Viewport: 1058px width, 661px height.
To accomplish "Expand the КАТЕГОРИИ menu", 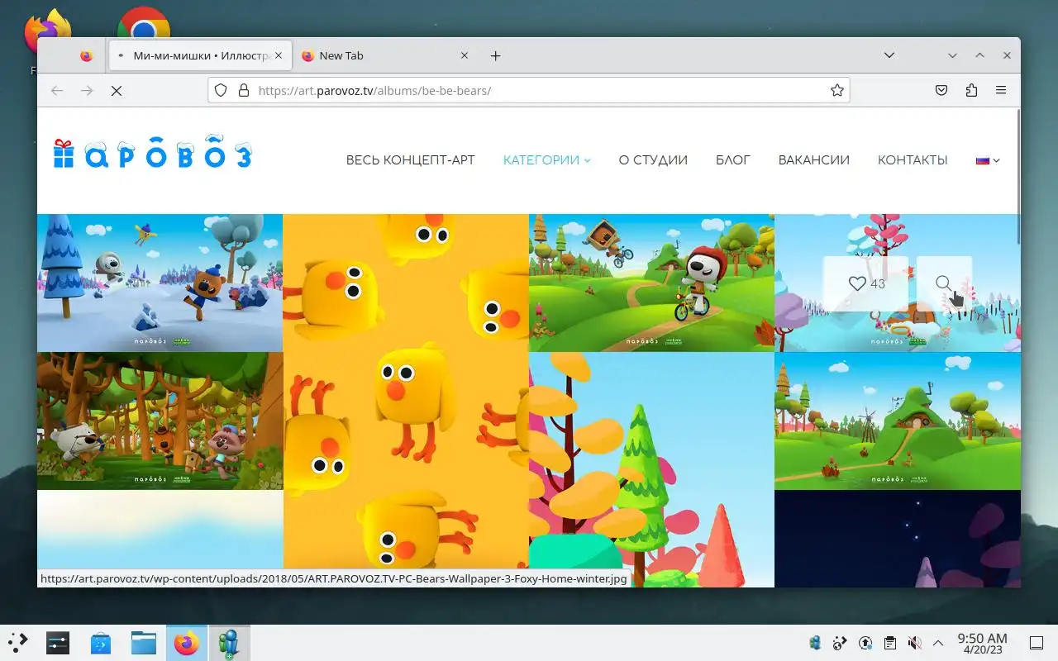I will [546, 160].
